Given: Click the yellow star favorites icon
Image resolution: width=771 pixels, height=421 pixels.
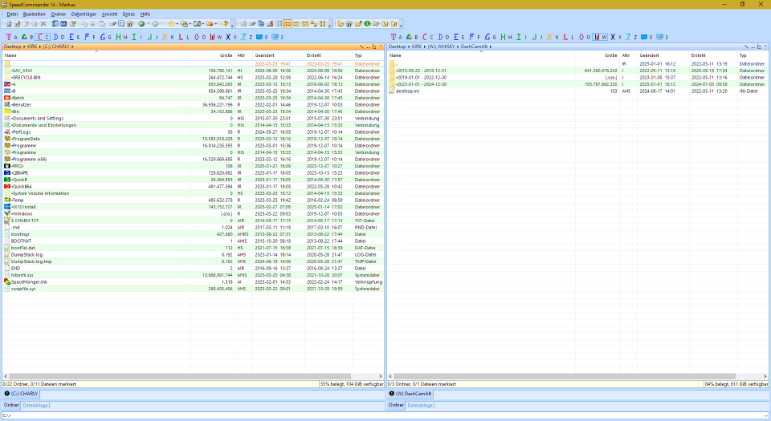Looking at the screenshot, I should (x=171, y=23).
